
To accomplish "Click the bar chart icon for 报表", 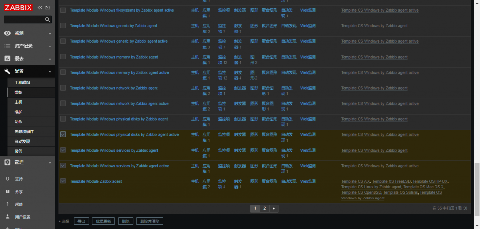I will tap(7, 59).
